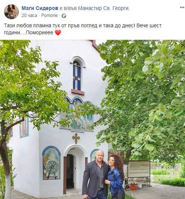Select the caption line starting "Тази любов"
This screenshot has width=185, height=199.
tap(83, 25)
